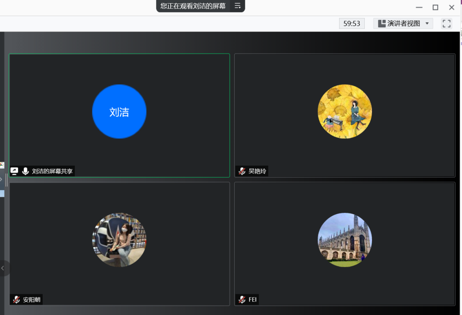Click the 59:53 meeting timer

pyautogui.click(x=352, y=23)
